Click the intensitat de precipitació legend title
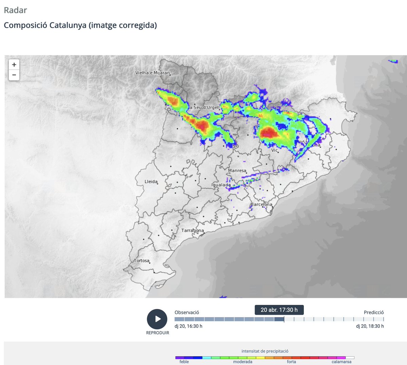Viewport: 407px width, 365px height. [265, 351]
